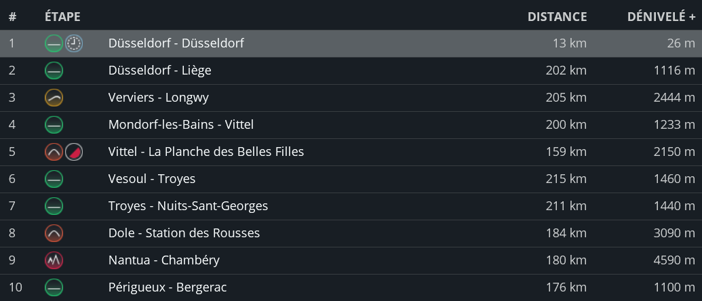Click the flat icon for Mondorf-les-Bains - Vittel
The width and height of the screenshot is (702, 301).
coord(54,125)
